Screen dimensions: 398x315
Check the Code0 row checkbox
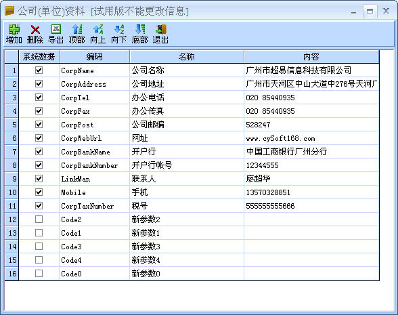pos(39,274)
